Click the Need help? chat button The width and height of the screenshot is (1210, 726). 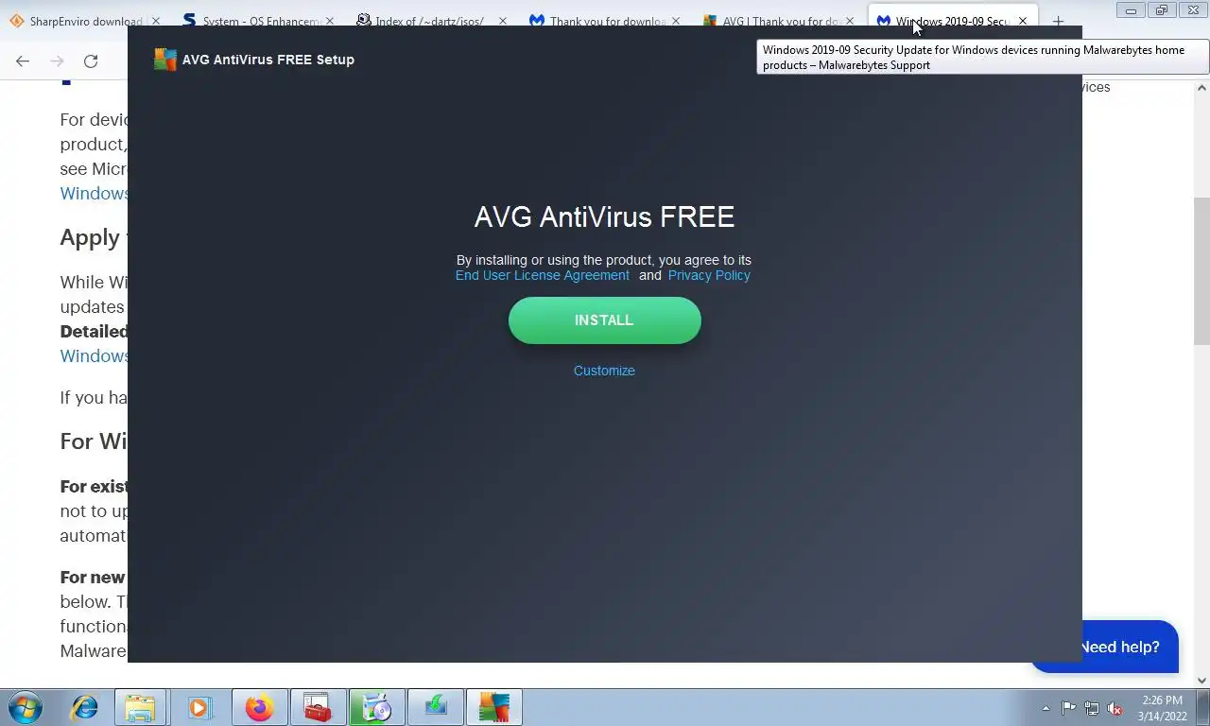pyautogui.click(x=1119, y=647)
